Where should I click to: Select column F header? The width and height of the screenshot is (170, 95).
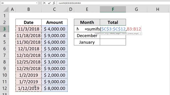113,9
